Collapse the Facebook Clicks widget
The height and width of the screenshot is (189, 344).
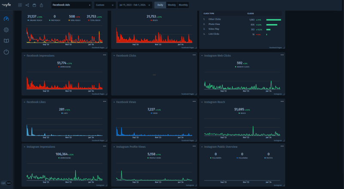[114, 56]
